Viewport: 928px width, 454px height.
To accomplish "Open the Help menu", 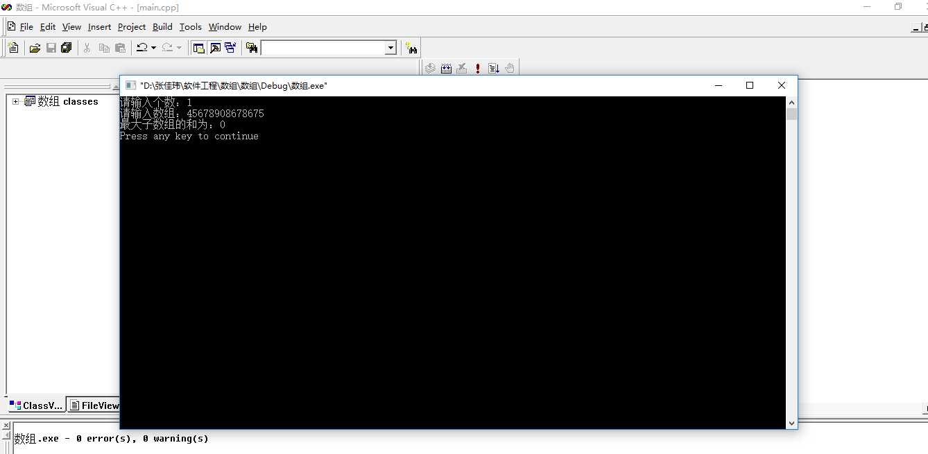I will click(257, 26).
